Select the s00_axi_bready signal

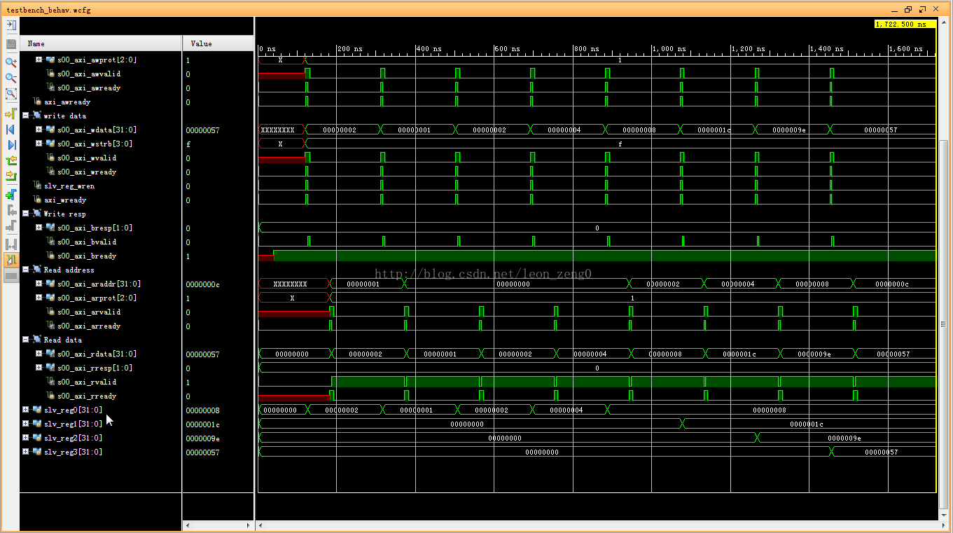[87, 256]
